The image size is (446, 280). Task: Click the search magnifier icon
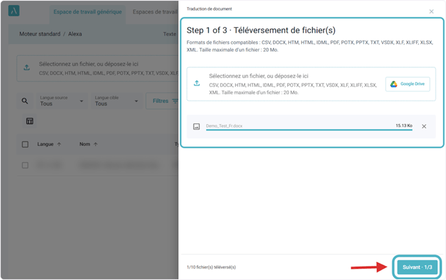tap(25, 101)
